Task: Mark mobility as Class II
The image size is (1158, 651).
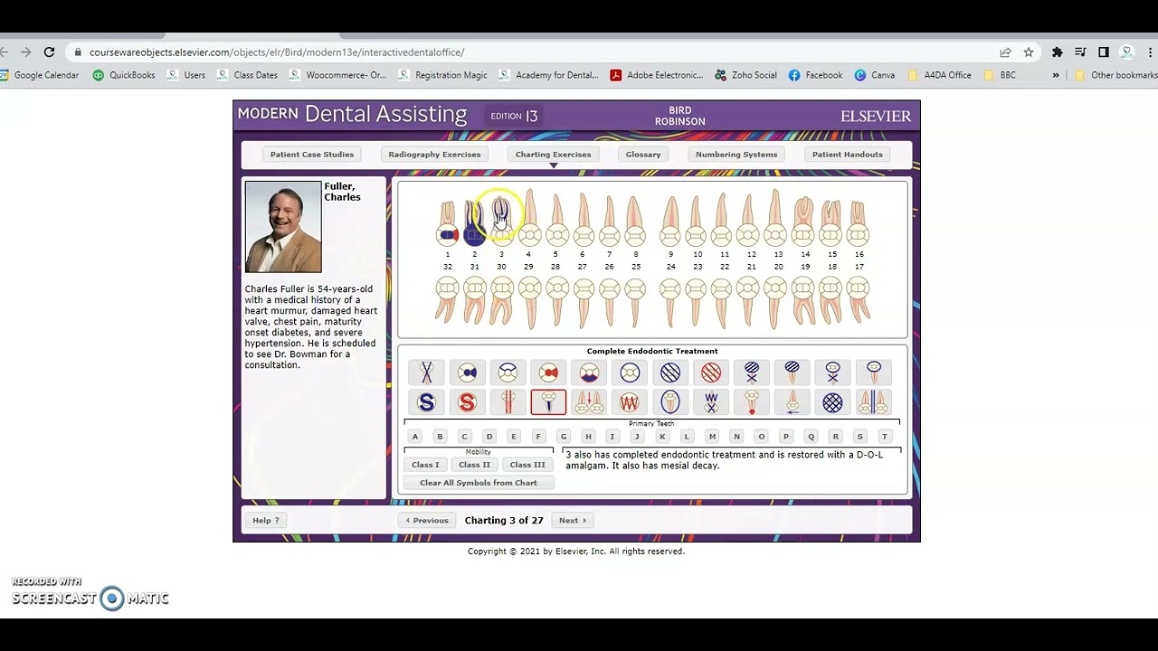Action: (474, 465)
